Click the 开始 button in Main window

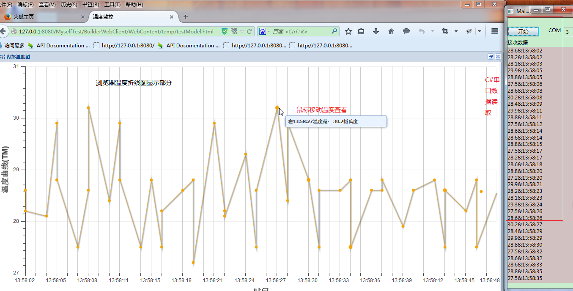[x=523, y=31]
